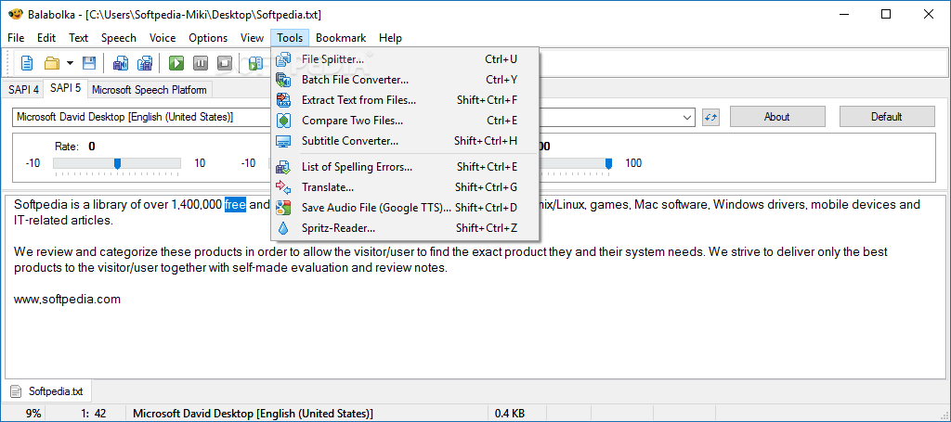Choose Batch File Converter... menu entry

click(x=405, y=80)
